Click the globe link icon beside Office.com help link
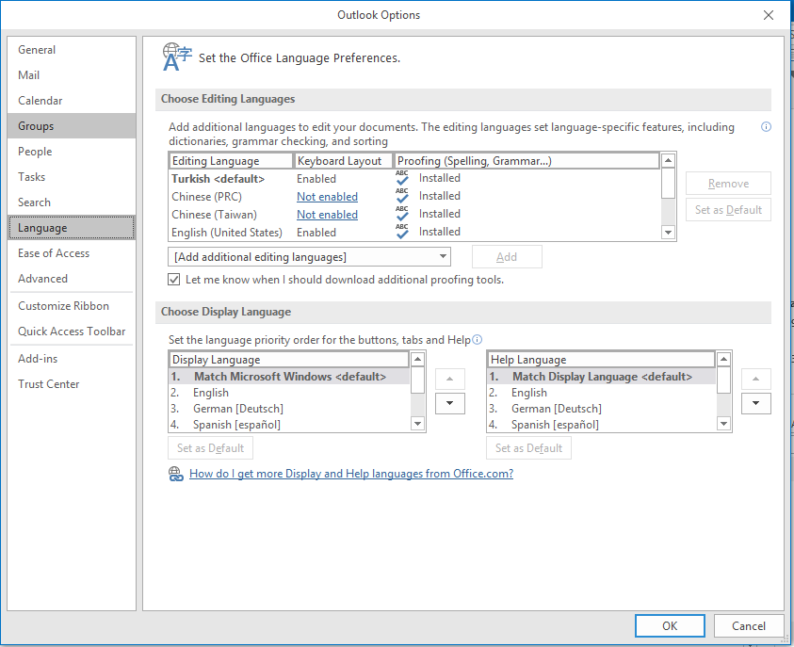This screenshot has width=794, height=647. click(x=176, y=474)
